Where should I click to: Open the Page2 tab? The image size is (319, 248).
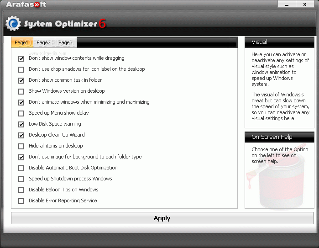click(44, 42)
